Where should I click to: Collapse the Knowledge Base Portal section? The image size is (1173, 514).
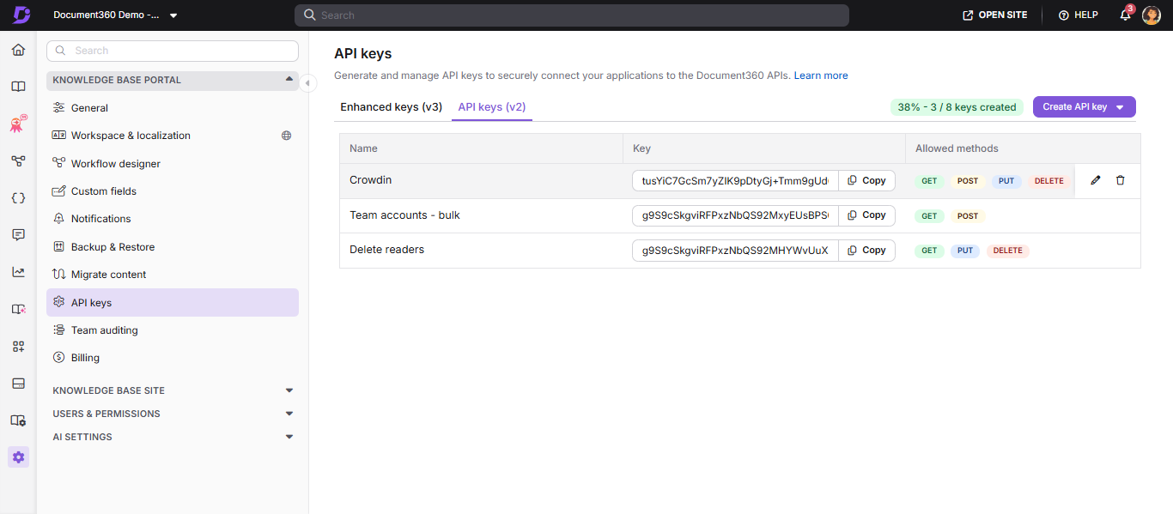(x=173, y=80)
